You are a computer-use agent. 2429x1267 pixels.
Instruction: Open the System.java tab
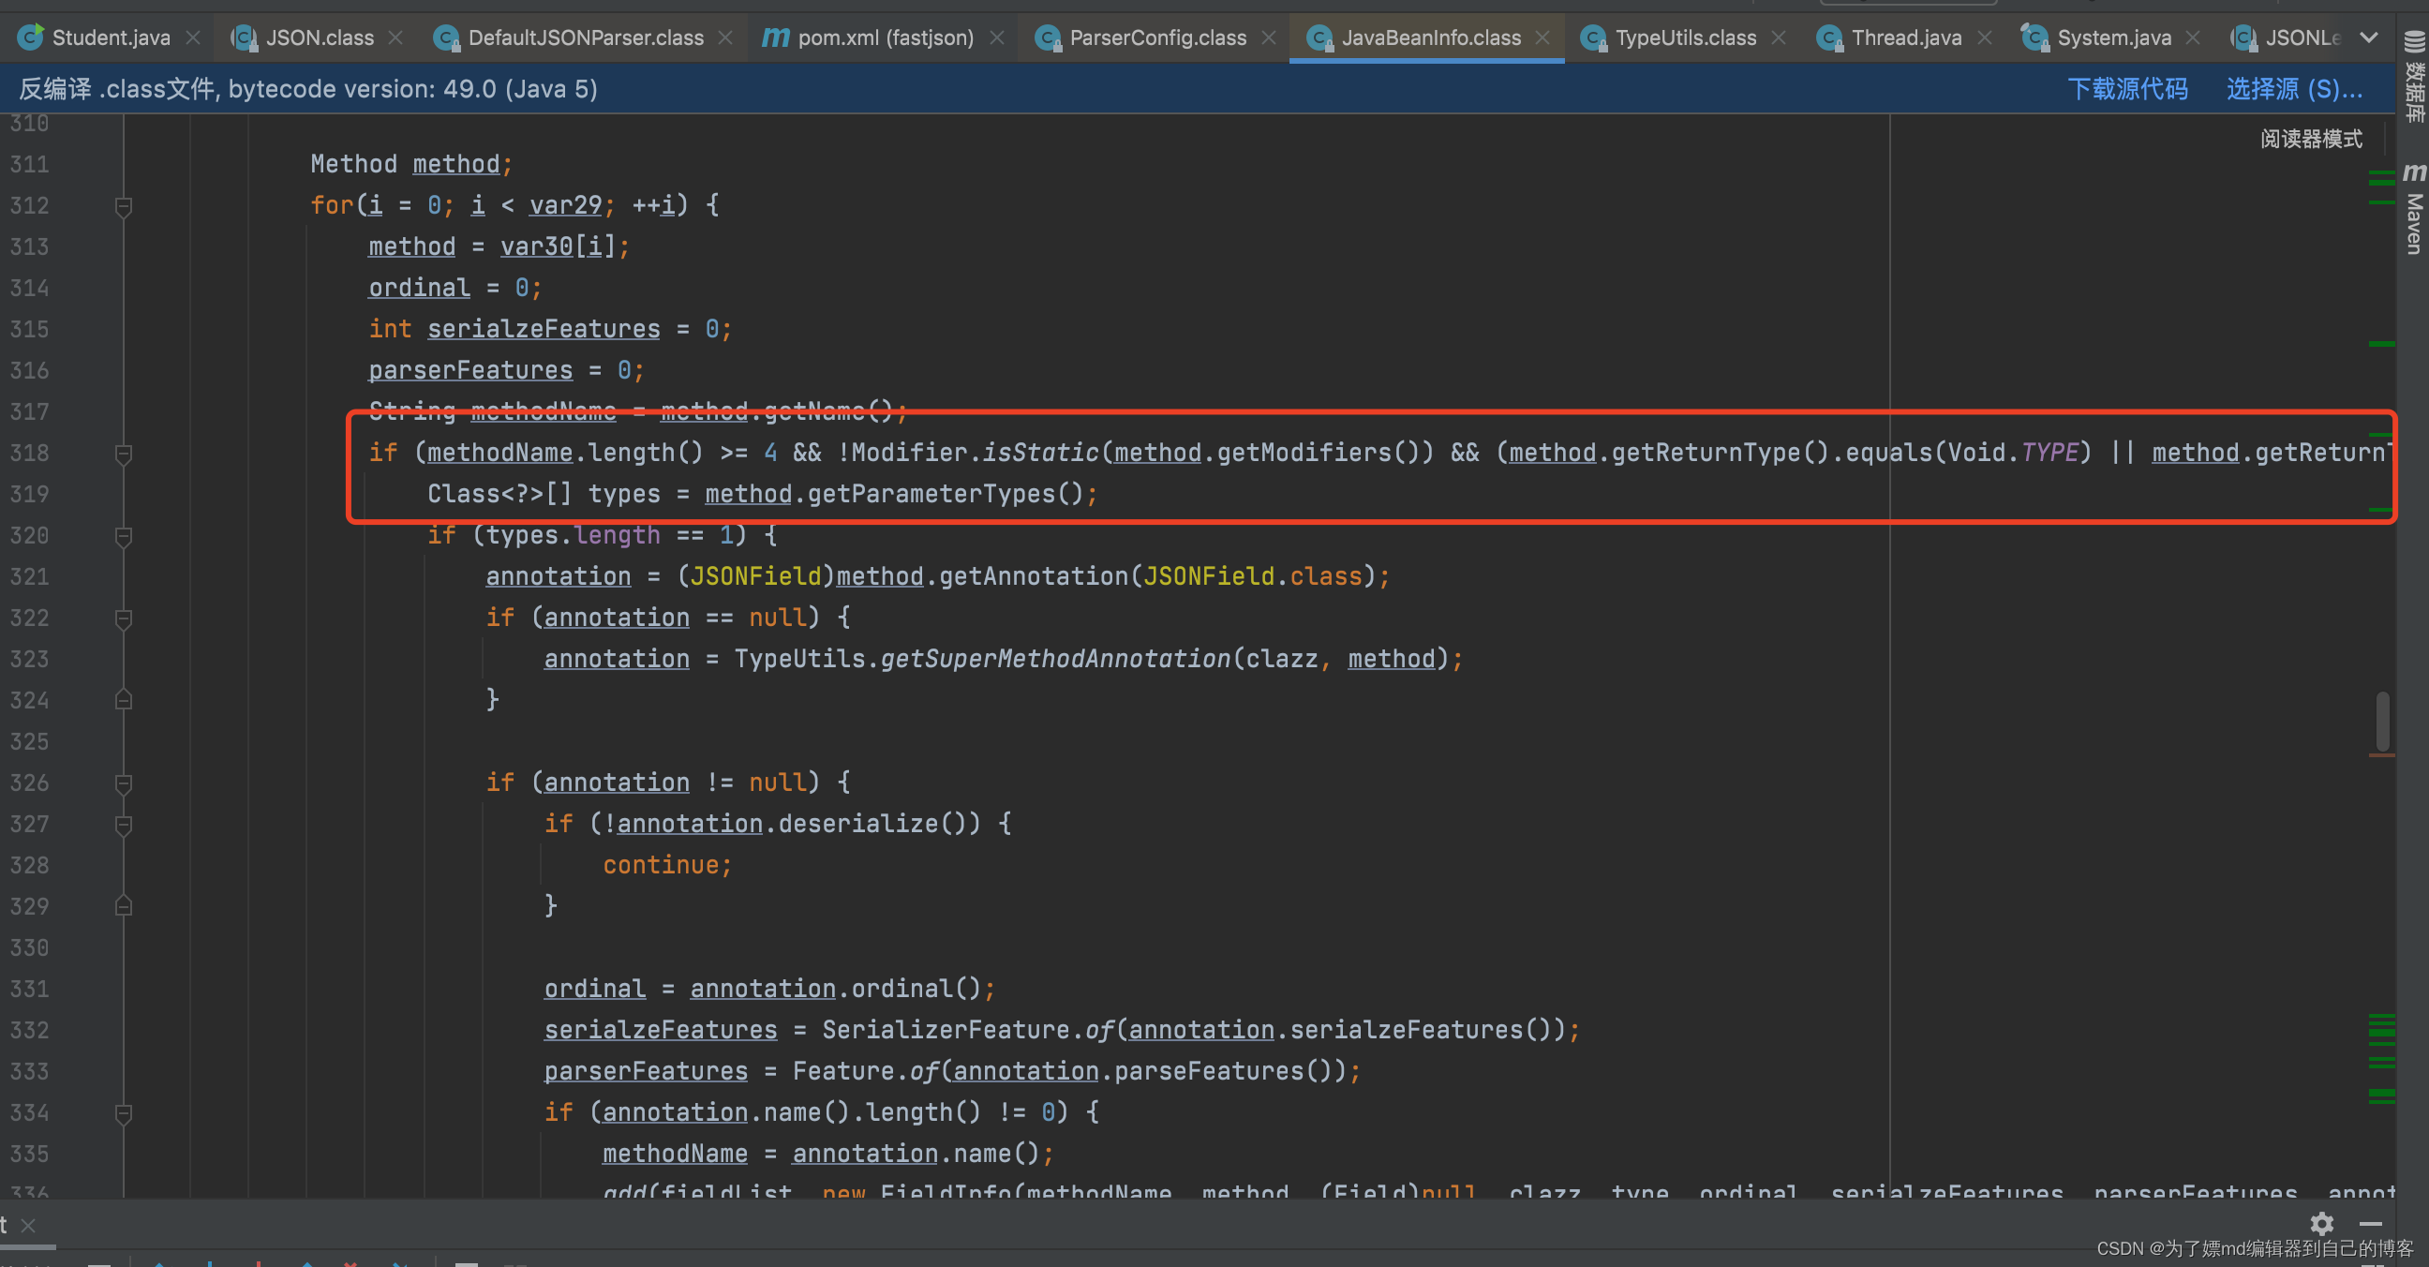coord(2113,37)
